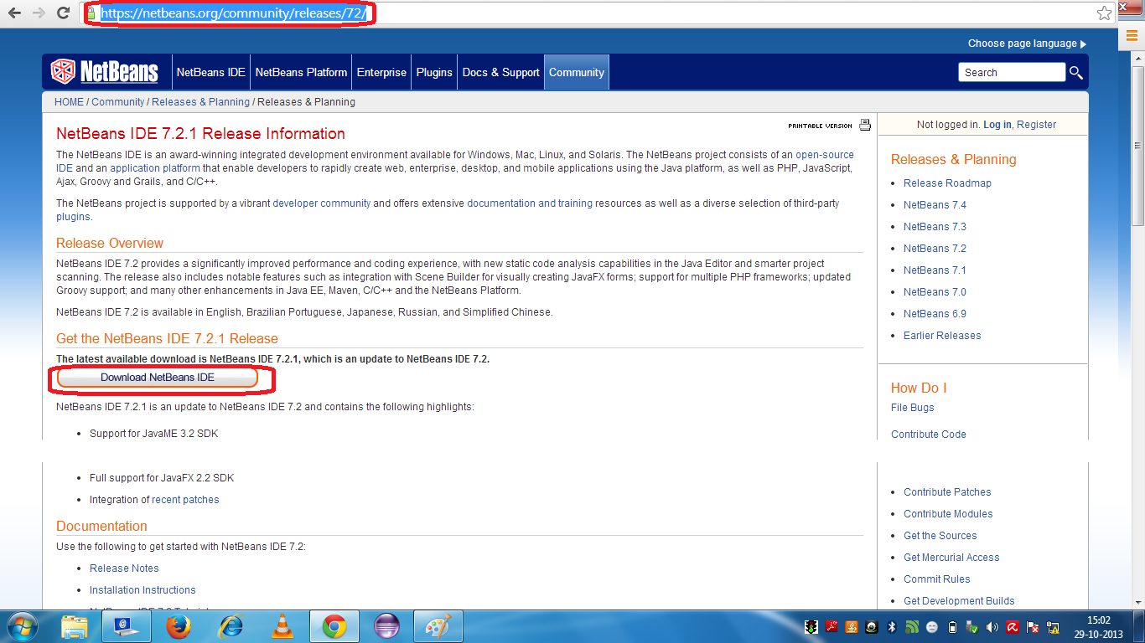1145x643 pixels.
Task: Open the Installation Instructions link
Action: (142, 590)
